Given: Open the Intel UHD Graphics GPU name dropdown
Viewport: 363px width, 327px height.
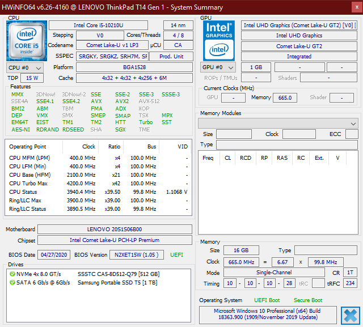Looking at the screenshot, I should [x=299, y=26].
